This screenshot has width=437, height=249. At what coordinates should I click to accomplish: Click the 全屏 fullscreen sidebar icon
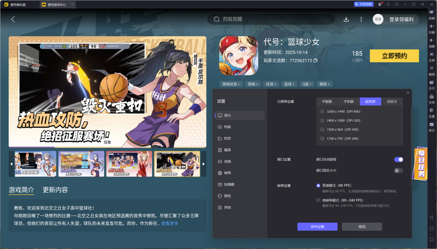431,56
